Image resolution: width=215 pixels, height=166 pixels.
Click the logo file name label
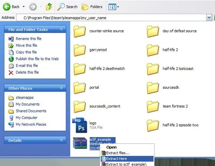tap(93, 123)
